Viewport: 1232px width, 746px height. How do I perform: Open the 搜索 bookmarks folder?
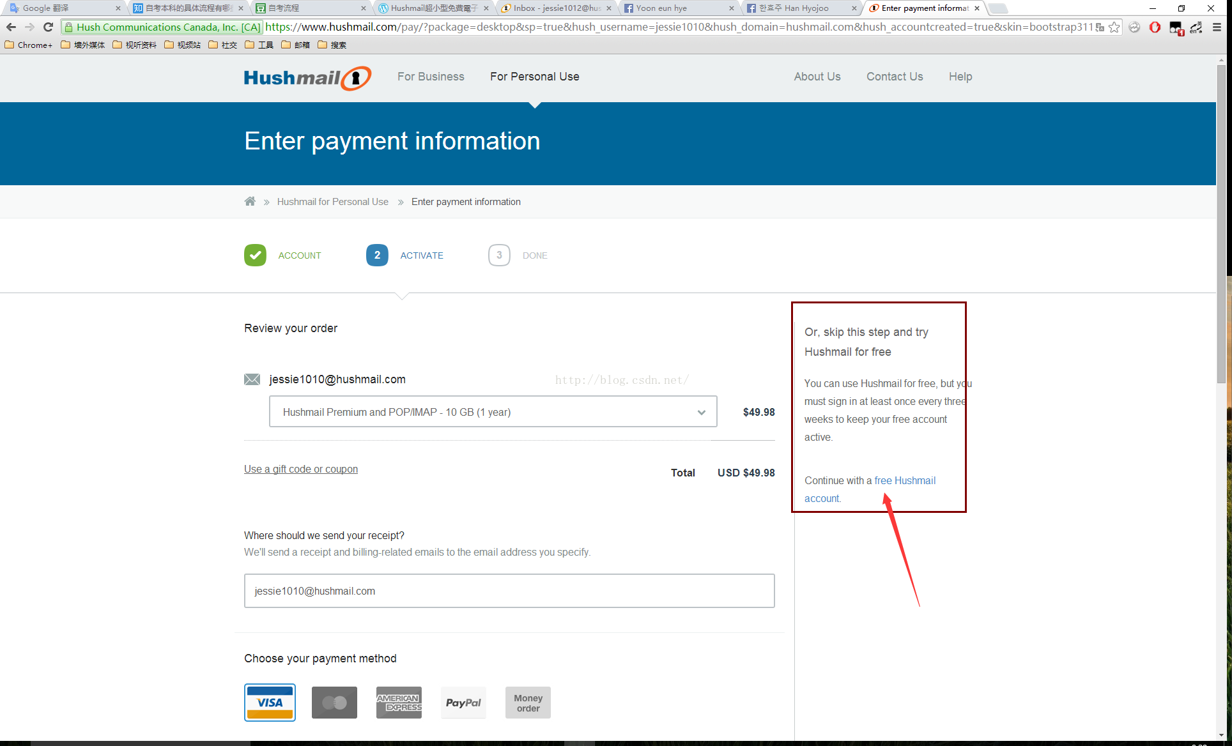(x=332, y=45)
